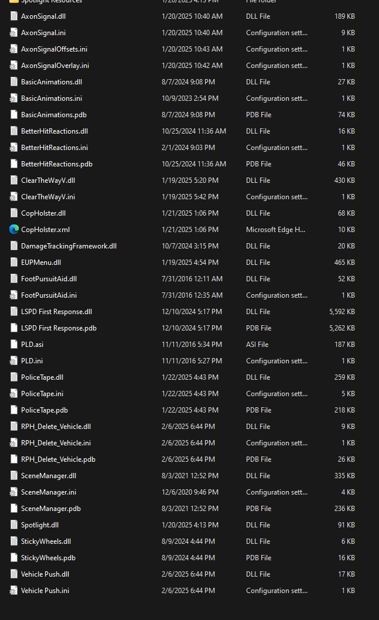Click the 5,262 KB size cell
The width and height of the screenshot is (379, 620).
pyautogui.click(x=342, y=328)
